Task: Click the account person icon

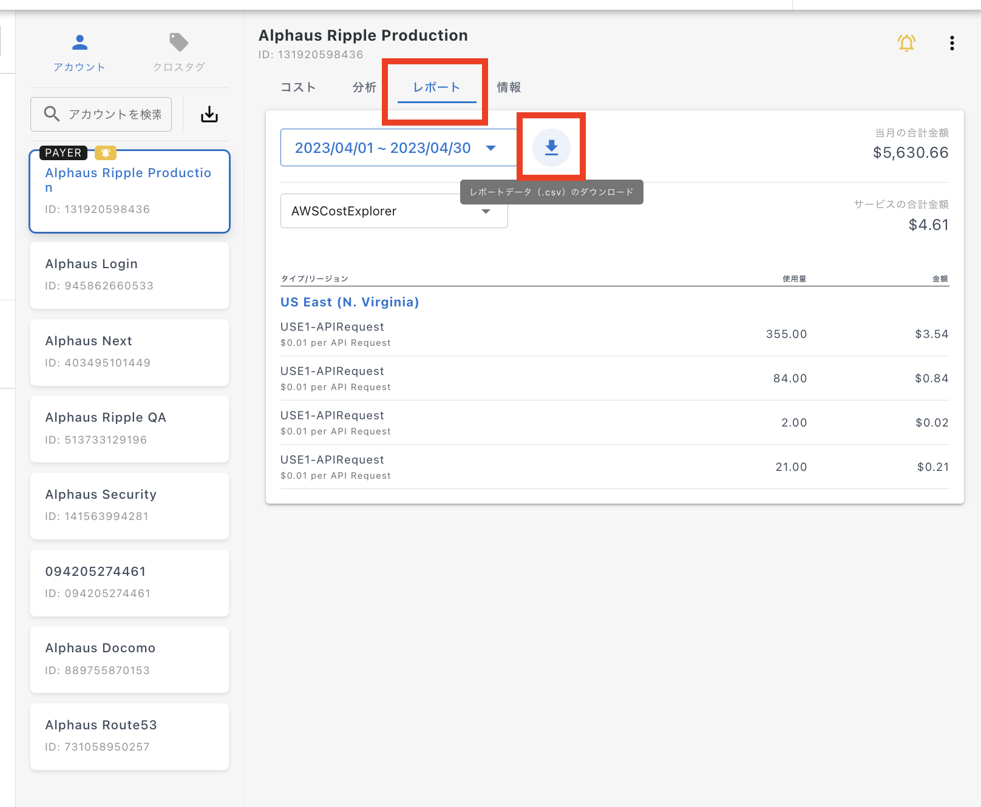Action: coord(80,42)
